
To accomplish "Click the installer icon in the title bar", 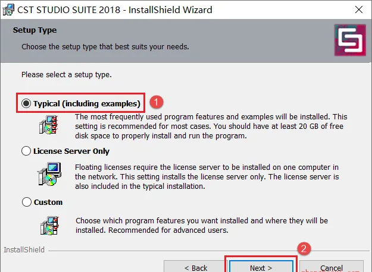I will coord(8,10).
